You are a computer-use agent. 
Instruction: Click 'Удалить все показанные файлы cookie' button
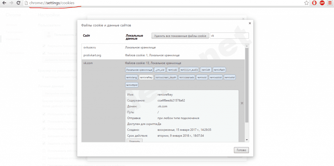point(180,36)
